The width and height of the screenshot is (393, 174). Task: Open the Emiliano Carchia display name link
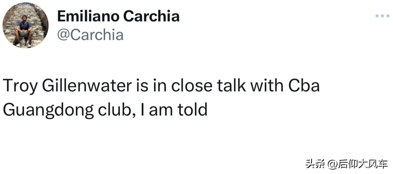pos(118,16)
